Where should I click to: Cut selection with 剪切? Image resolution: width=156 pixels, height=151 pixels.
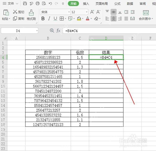click(x=19, y=12)
